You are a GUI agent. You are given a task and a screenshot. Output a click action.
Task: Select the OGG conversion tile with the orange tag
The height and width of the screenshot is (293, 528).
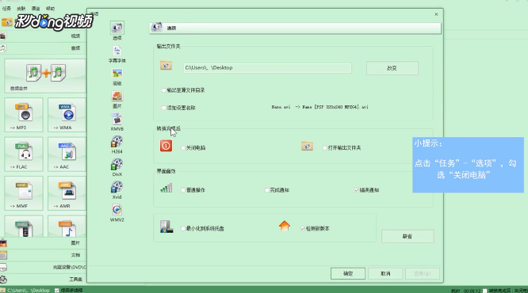(67, 226)
